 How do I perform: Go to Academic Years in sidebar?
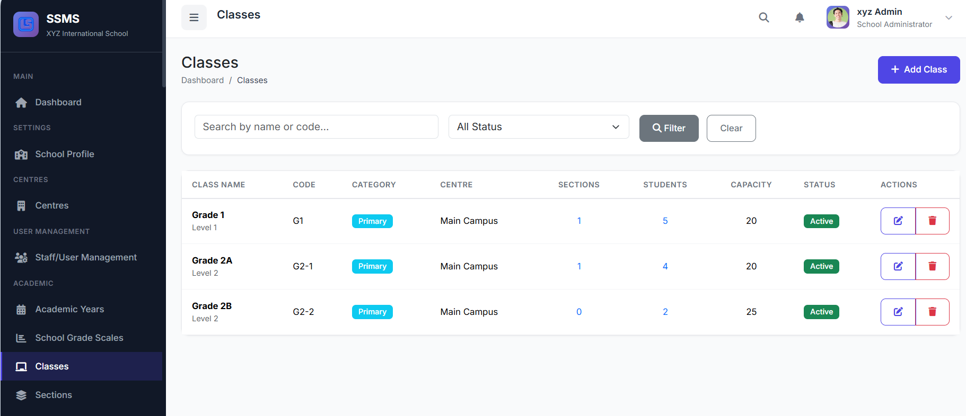(69, 309)
